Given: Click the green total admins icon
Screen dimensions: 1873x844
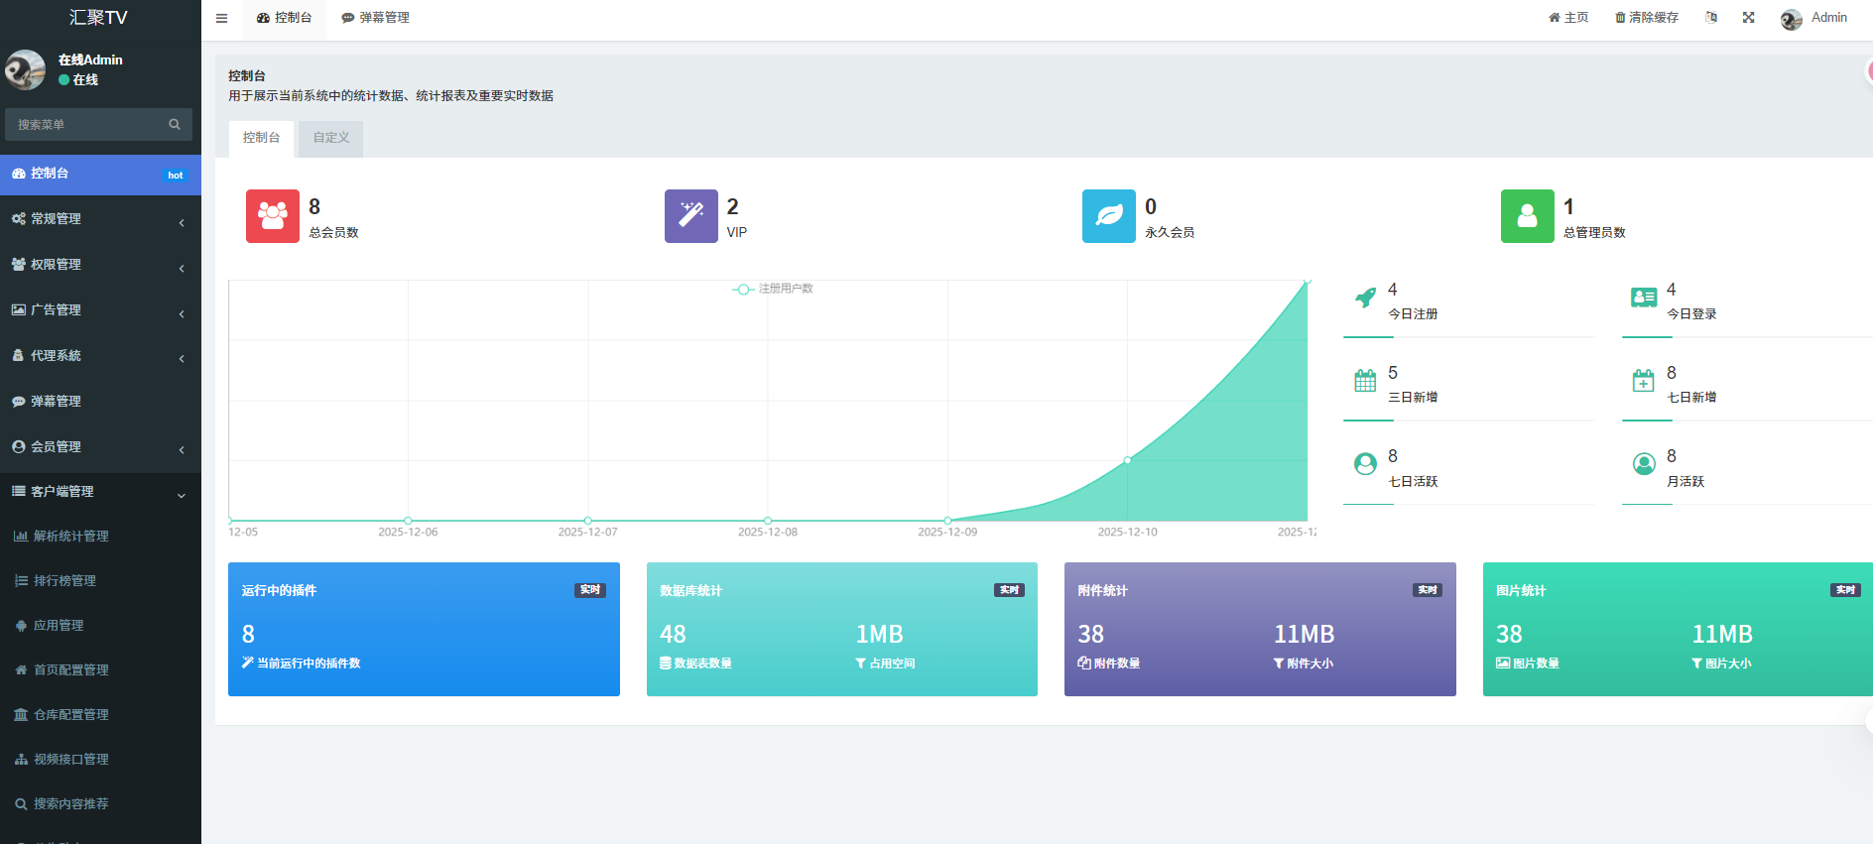Looking at the screenshot, I should 1527,216.
